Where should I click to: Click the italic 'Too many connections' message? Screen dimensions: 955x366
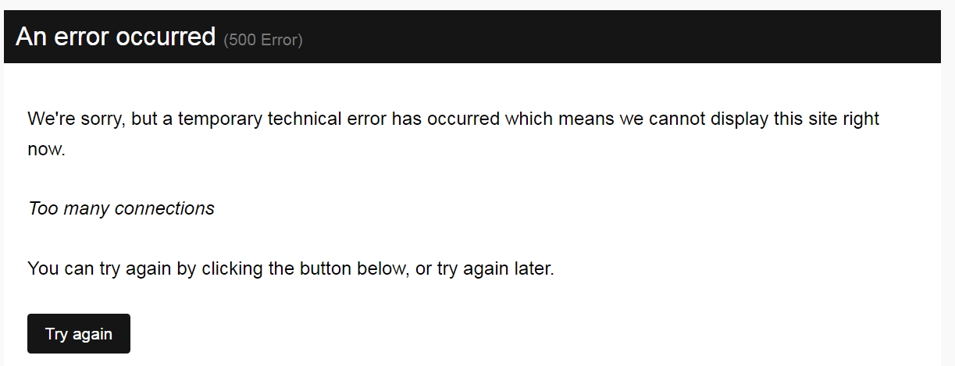121,208
